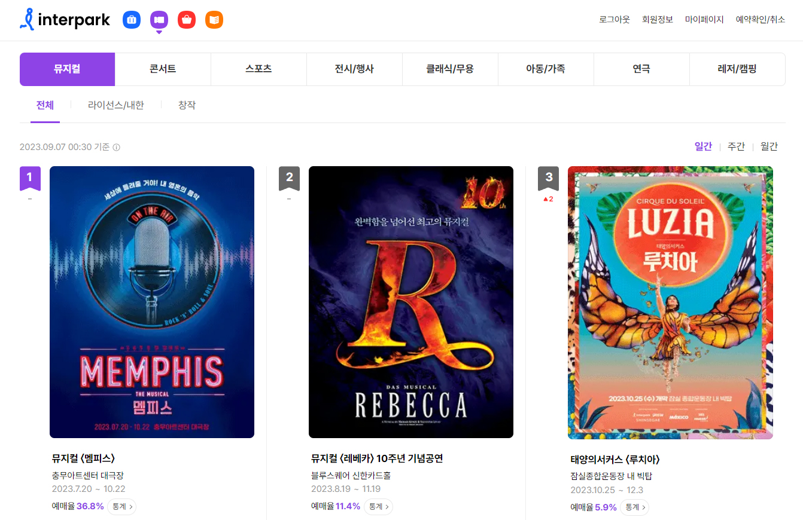Select the 스포츠 category tab
This screenshot has width=803, height=520.
258,69
